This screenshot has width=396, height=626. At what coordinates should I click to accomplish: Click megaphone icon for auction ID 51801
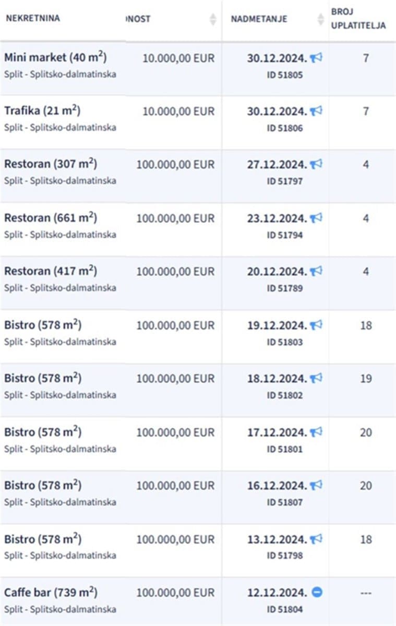pos(316,432)
